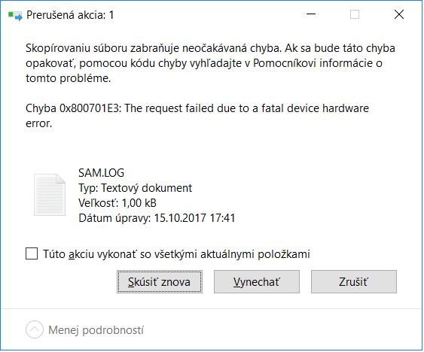Cancel the copy with Zrušiť button
Screen dimensions: 424x352
point(354,282)
